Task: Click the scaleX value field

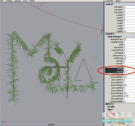Action: point(129,23)
